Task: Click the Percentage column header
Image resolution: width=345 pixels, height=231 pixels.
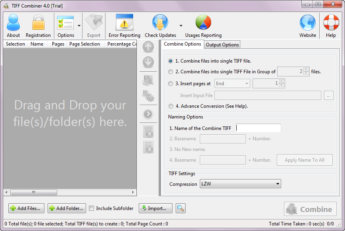Action: 121,44
